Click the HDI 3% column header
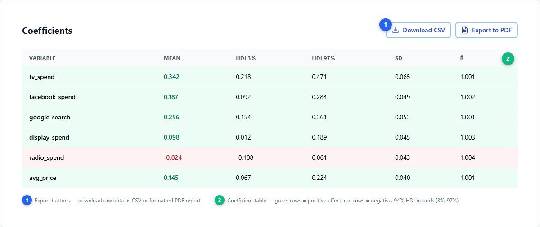This screenshot has height=227, width=540. (246, 58)
